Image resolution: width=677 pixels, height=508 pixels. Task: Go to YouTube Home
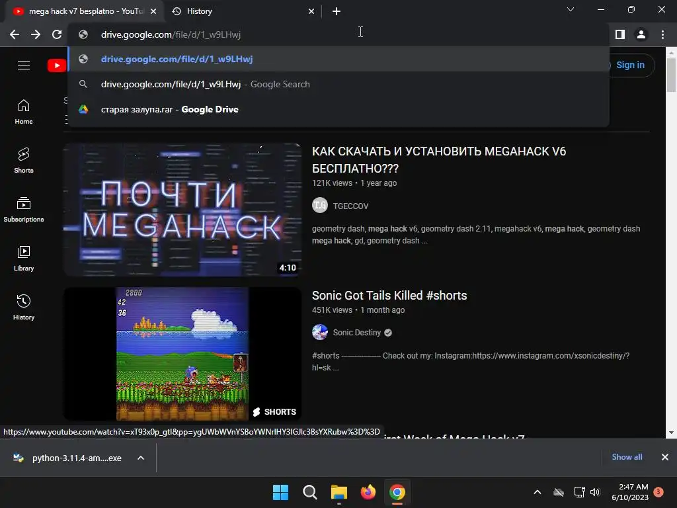pyautogui.click(x=24, y=112)
